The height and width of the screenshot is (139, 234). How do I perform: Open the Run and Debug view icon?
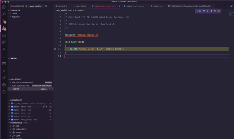[x=4, y=28]
